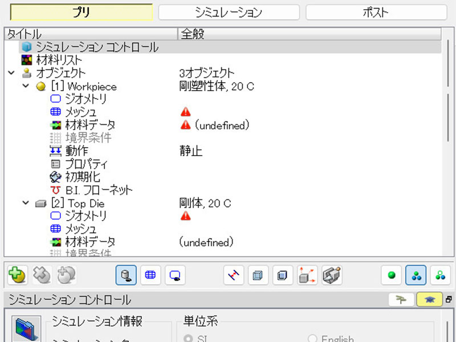Click the object database toolbar icon

coord(125,275)
